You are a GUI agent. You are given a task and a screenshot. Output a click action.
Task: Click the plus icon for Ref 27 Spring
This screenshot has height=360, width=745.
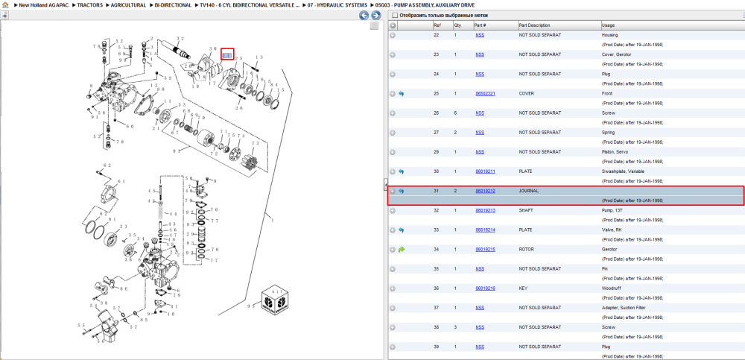coord(393,133)
